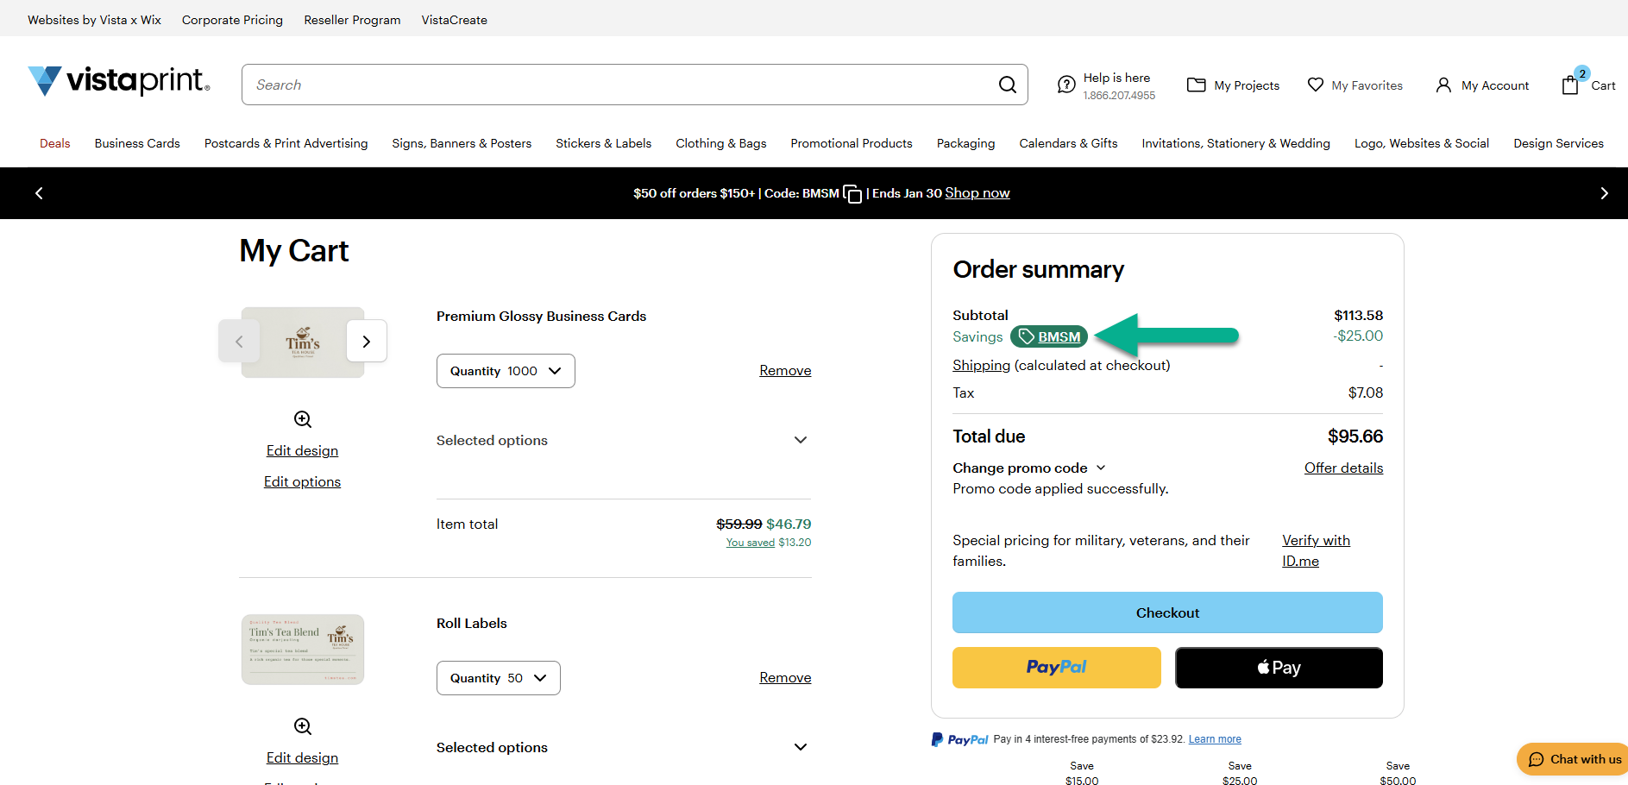Click the You saved link
The image size is (1628, 785).
pos(751,543)
